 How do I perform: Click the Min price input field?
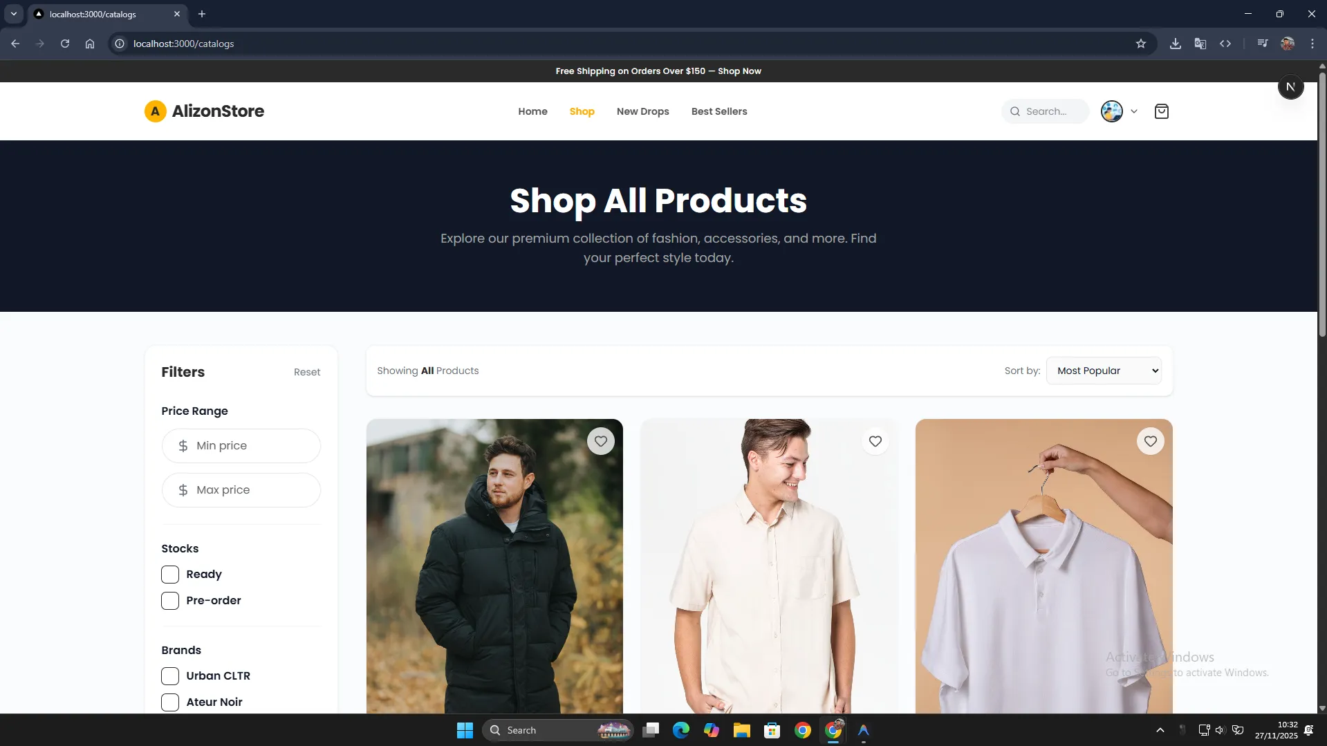[241, 446]
